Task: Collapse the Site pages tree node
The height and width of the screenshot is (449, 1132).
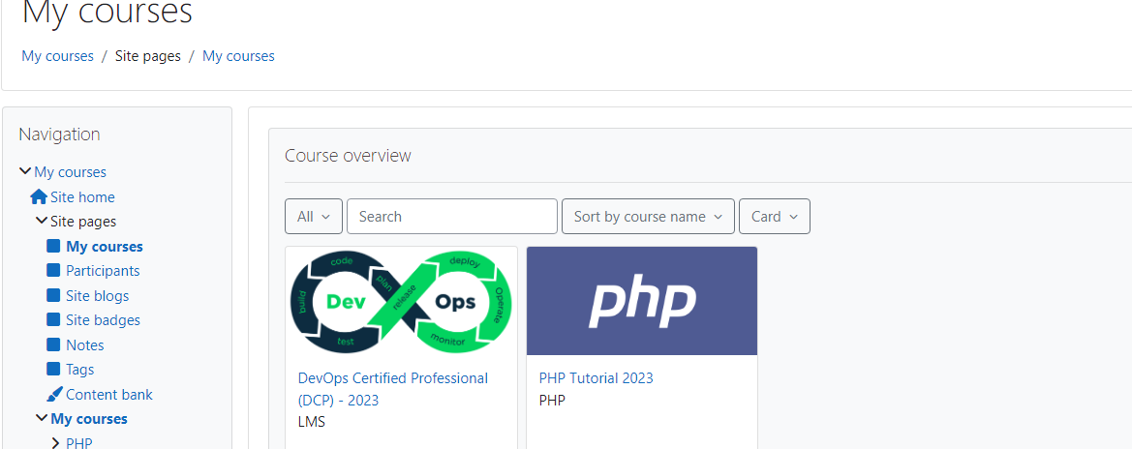Action: [x=42, y=222]
